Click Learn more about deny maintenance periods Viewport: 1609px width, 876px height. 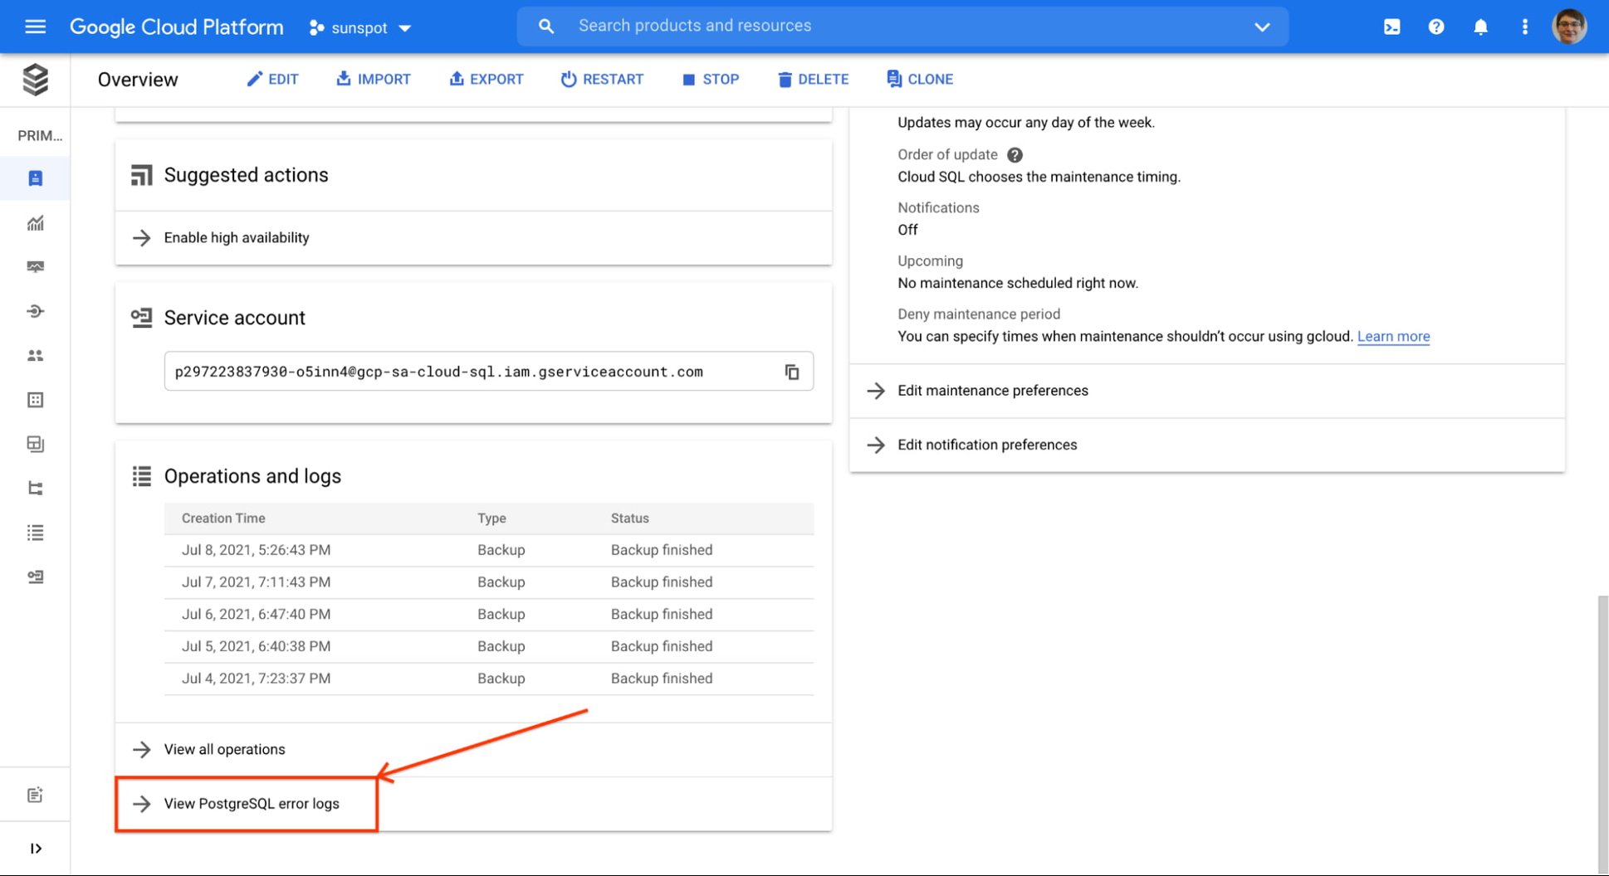pos(1393,336)
